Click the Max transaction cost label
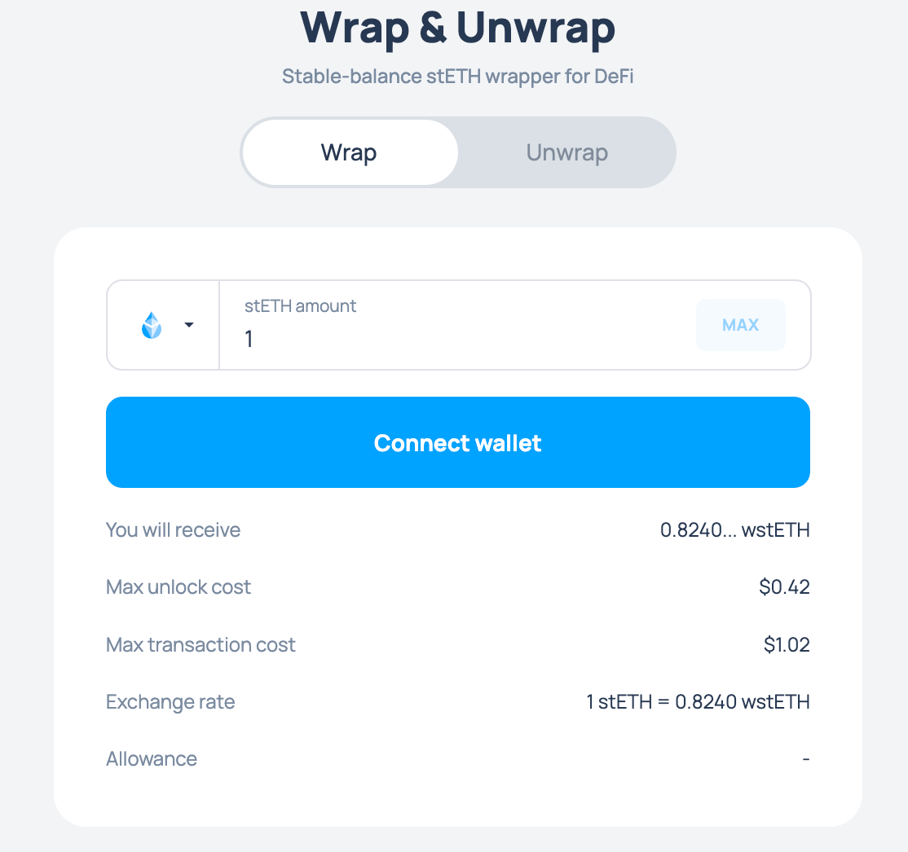The height and width of the screenshot is (852, 908). 201,645
